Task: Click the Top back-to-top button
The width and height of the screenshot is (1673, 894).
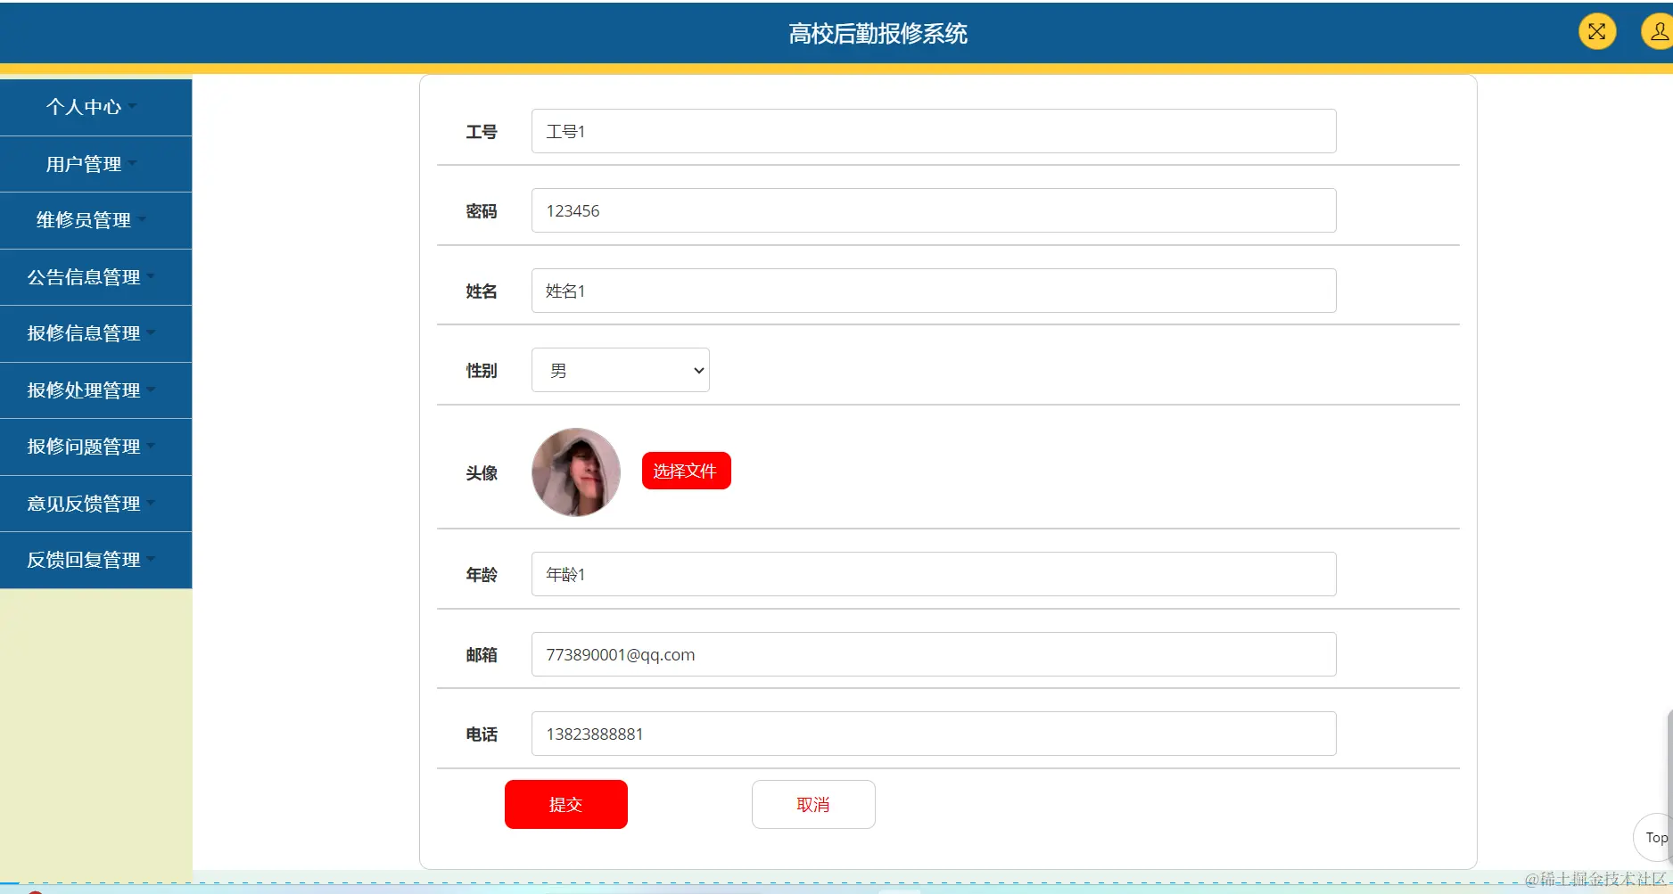Action: click(x=1655, y=837)
